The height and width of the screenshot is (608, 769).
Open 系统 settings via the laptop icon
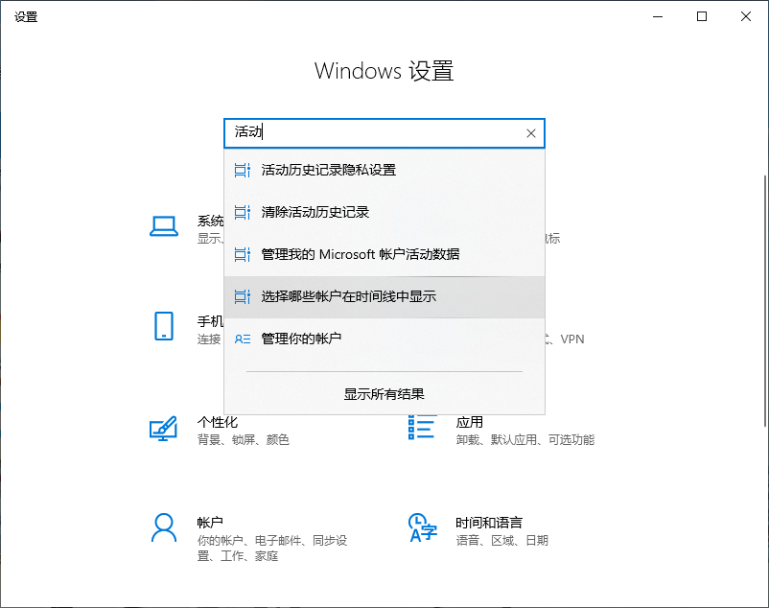coord(164,225)
